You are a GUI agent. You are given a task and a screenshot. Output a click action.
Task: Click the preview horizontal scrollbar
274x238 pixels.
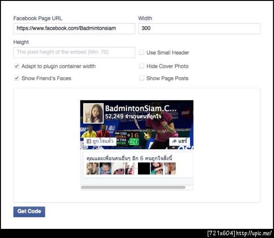[x=133, y=187]
